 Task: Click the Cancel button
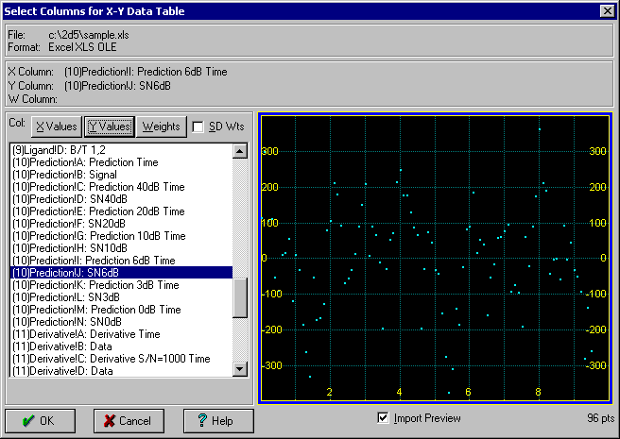click(129, 421)
